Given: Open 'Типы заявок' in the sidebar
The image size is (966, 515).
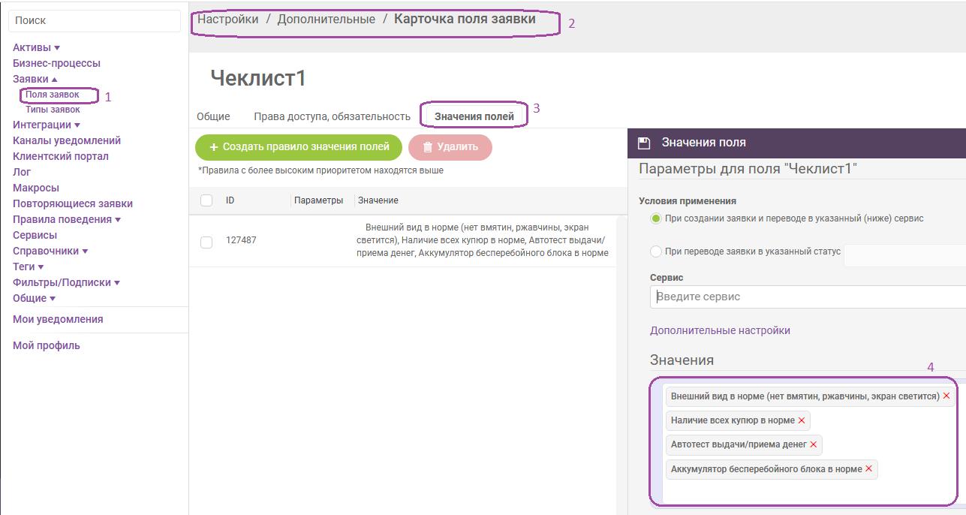Looking at the screenshot, I should (x=53, y=110).
